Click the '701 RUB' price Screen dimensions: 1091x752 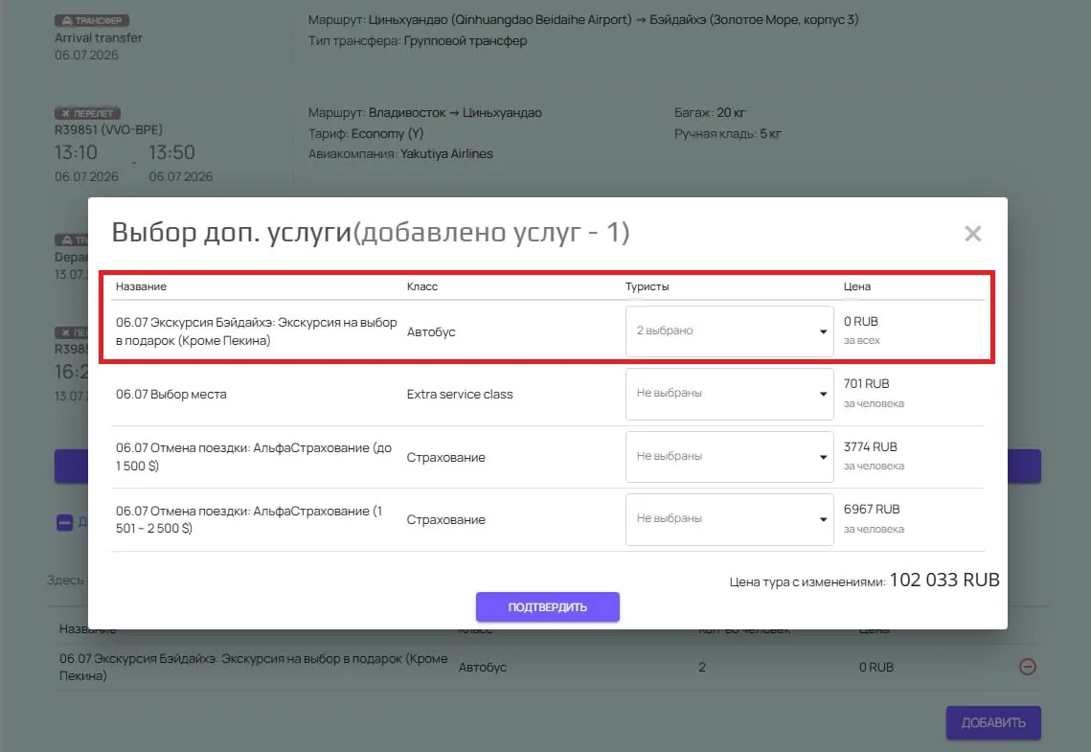(x=866, y=384)
